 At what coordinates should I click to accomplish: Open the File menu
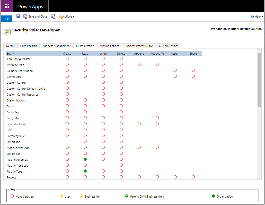click(x=6, y=19)
